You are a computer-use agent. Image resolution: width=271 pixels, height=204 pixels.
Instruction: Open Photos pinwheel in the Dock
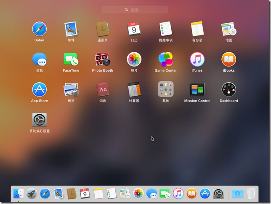point(138,193)
